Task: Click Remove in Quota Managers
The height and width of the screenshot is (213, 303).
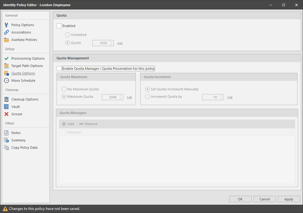Action: 88,124
